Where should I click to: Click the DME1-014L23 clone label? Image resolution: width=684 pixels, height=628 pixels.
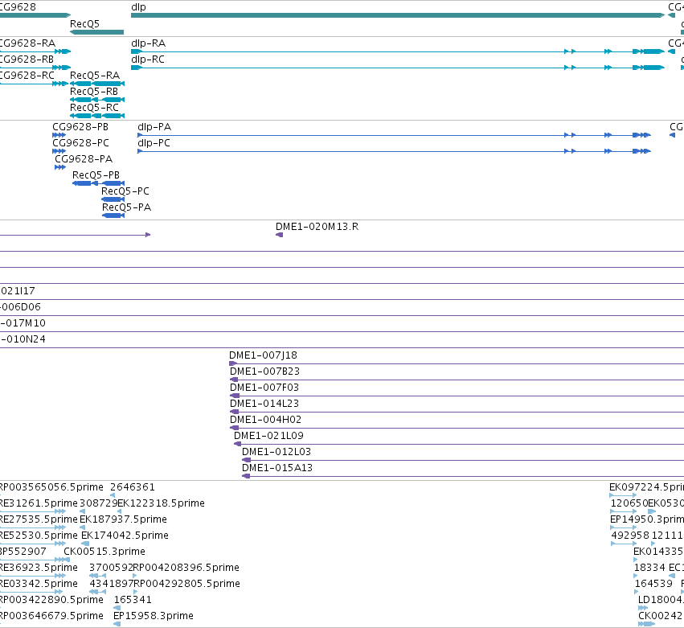point(264,404)
